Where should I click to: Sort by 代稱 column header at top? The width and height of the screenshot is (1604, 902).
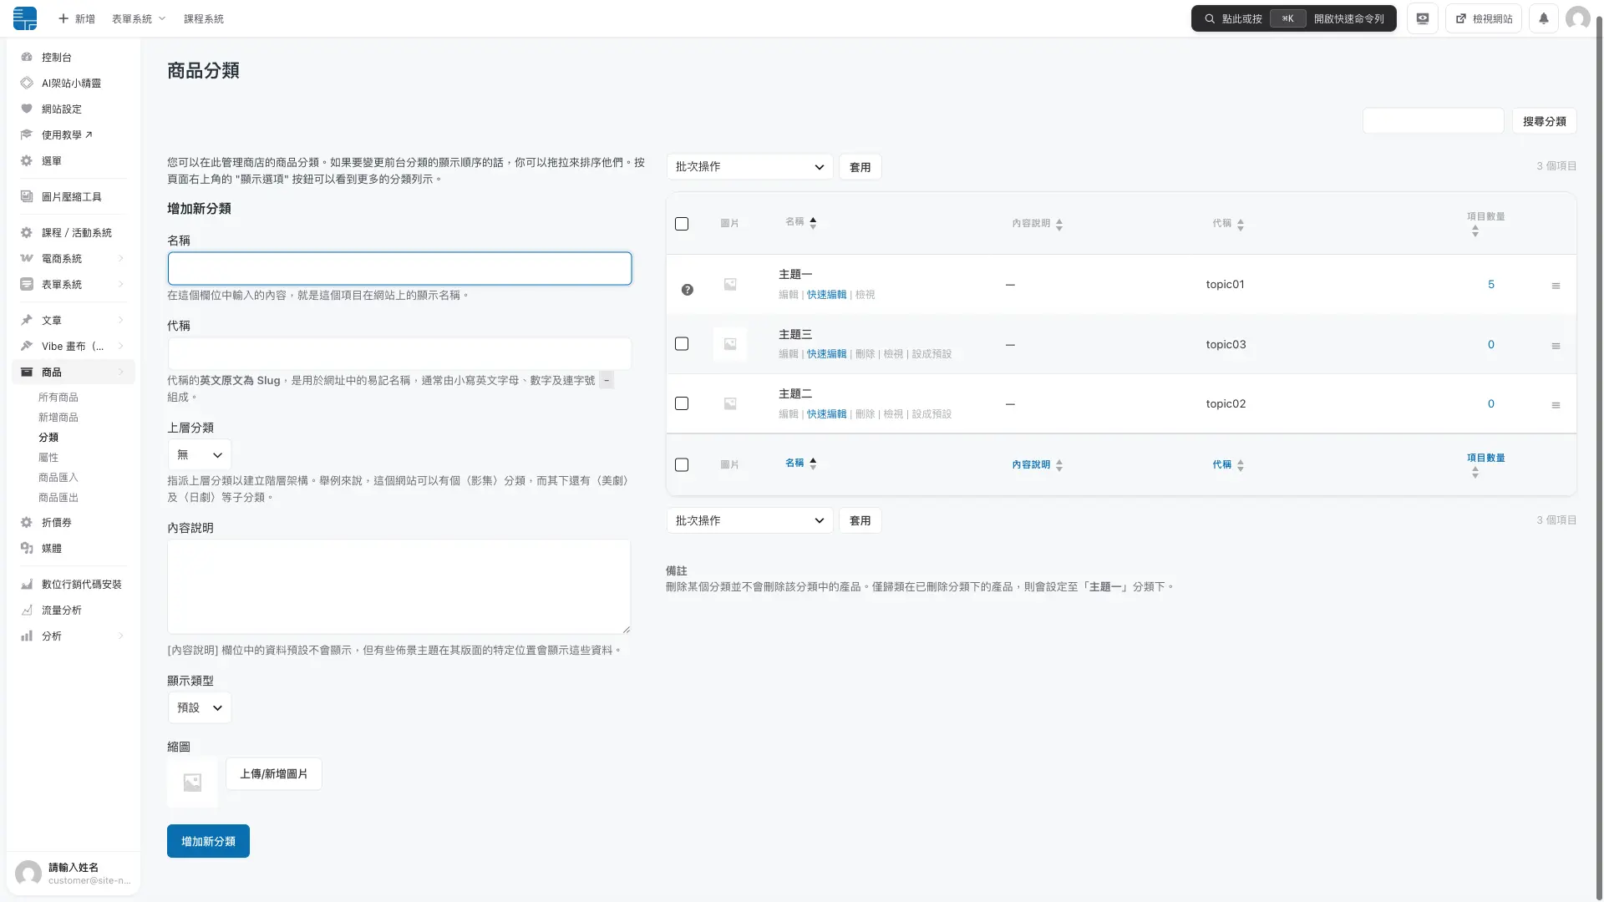coord(1228,224)
